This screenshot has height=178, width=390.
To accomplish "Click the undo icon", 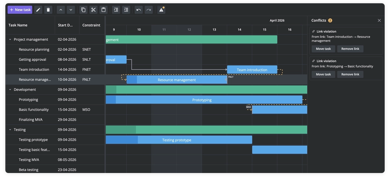I will click(139, 10).
